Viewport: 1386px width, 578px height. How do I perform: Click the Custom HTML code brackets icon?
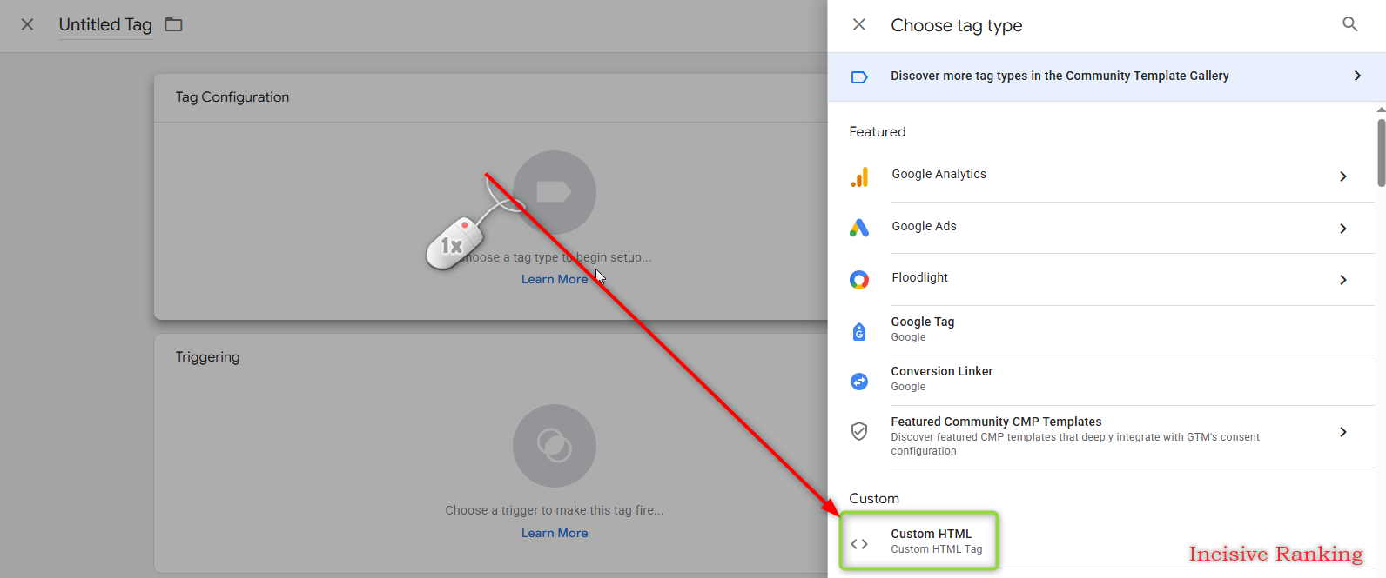coord(859,544)
